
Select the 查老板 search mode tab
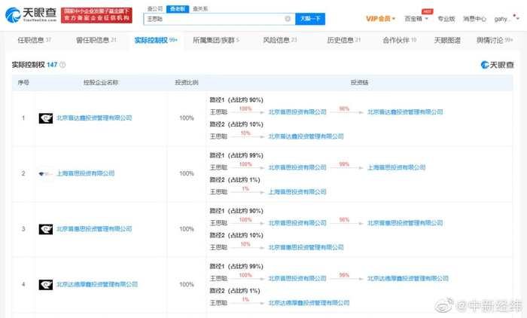point(178,9)
